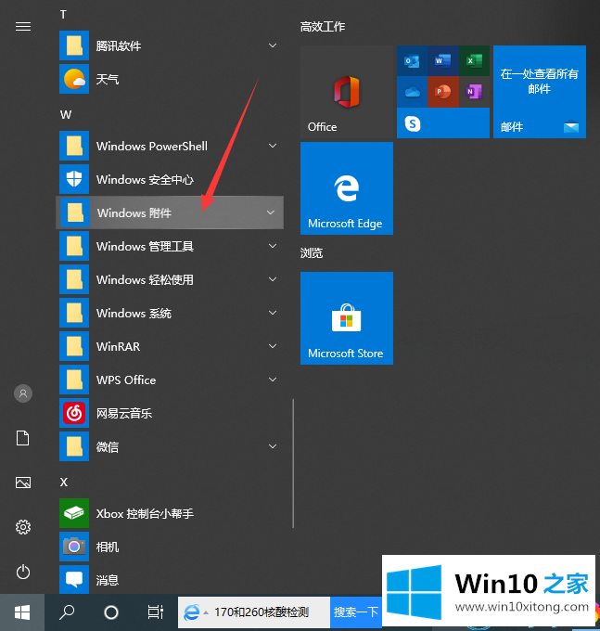600x631 pixels.
Task: Expand Windows PowerShell folder
Action: pos(171,146)
